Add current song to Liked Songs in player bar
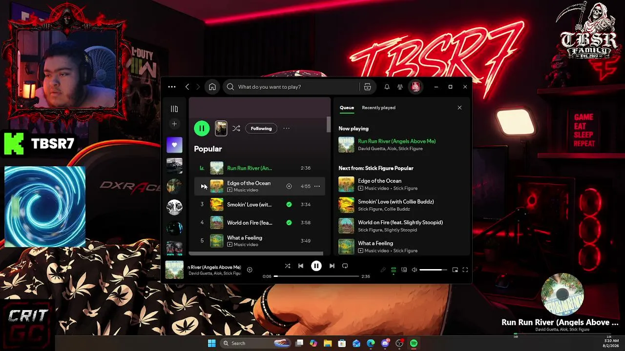The width and height of the screenshot is (625, 351). coord(250,270)
